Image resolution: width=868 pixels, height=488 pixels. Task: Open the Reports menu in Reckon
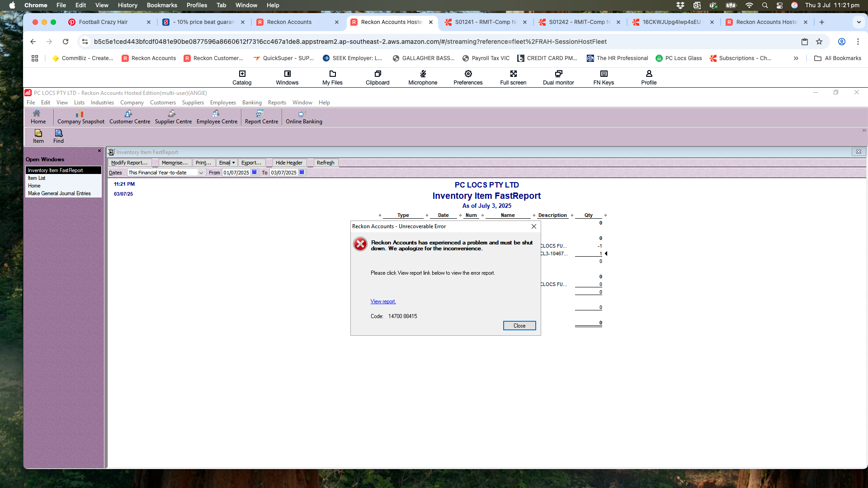pos(277,103)
